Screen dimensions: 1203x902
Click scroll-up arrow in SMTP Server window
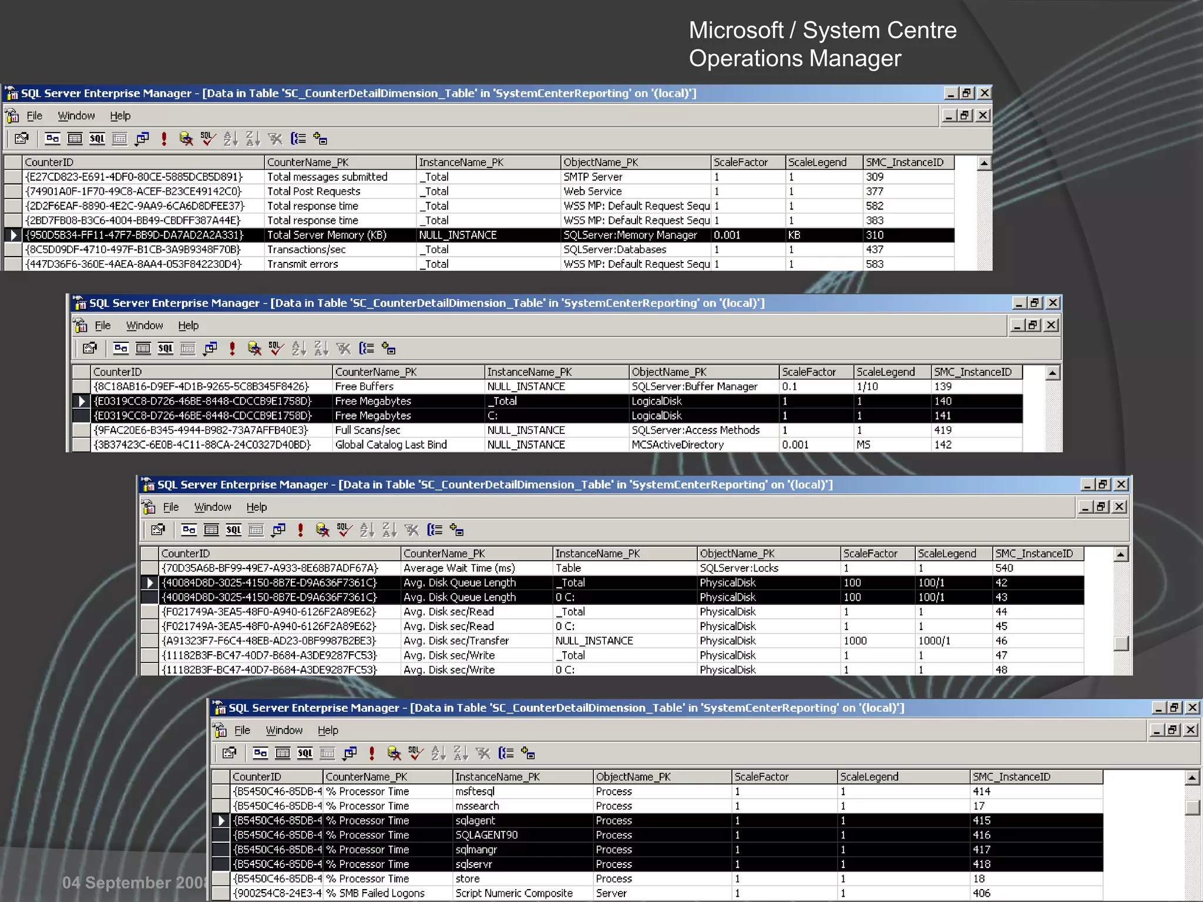tap(984, 163)
